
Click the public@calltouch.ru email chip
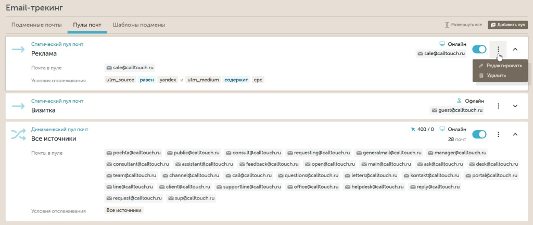194,153
